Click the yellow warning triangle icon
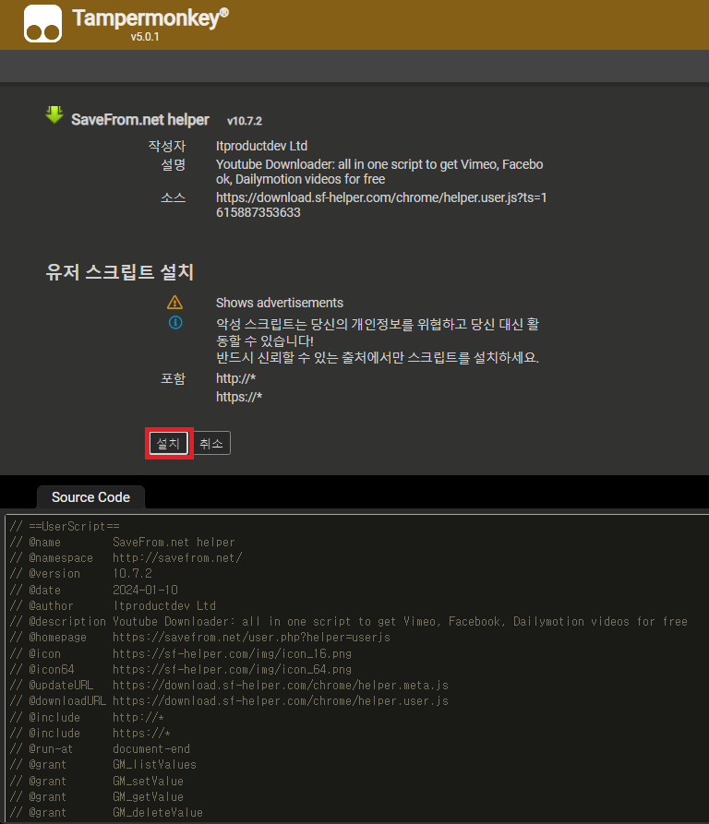The width and height of the screenshot is (709, 824). (174, 303)
